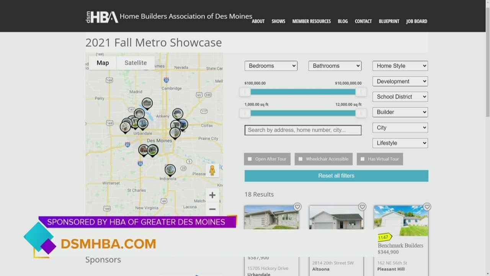Toggle the Wheelchair Accessible checkbox

301,159
